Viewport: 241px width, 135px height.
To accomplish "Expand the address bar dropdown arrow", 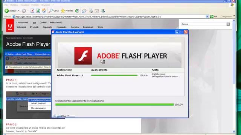I will (207, 16).
